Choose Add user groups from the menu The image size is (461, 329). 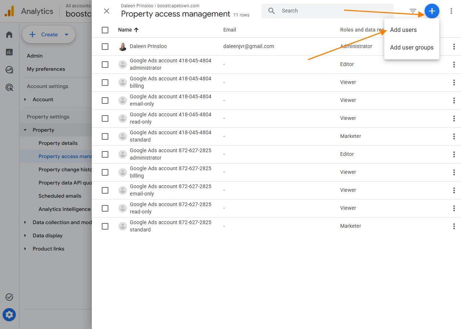[x=412, y=47]
